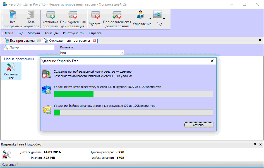Click the Файлы и папки value 1798
The height and width of the screenshot is (168, 264).
click(120, 158)
